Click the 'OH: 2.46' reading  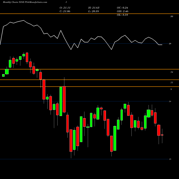coord(122,11)
